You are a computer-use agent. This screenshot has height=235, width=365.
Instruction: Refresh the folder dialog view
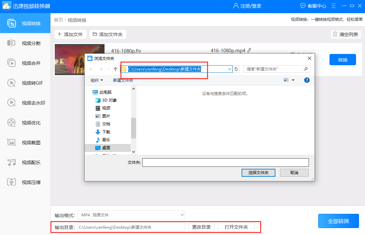pos(236,69)
